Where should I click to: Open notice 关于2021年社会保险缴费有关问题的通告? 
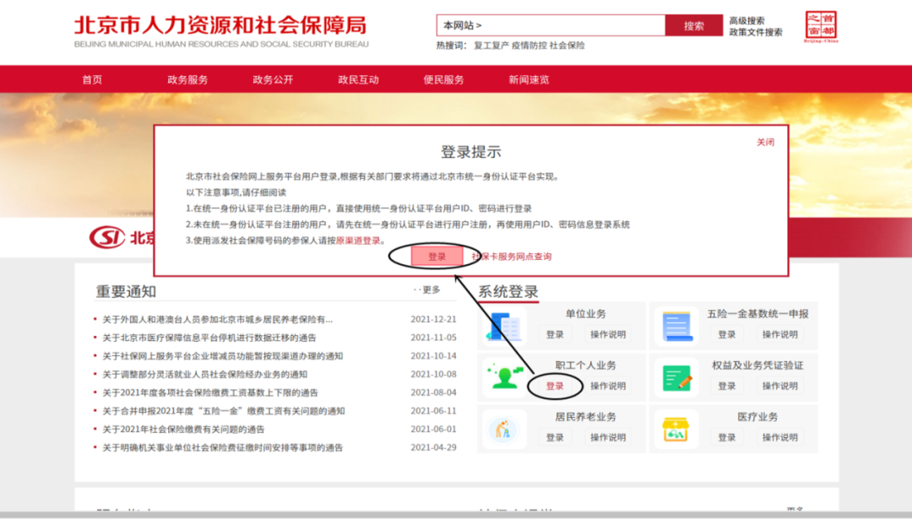[184, 430]
